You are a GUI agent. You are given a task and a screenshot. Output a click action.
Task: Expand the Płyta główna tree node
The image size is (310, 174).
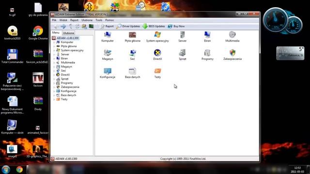click(x=54, y=46)
